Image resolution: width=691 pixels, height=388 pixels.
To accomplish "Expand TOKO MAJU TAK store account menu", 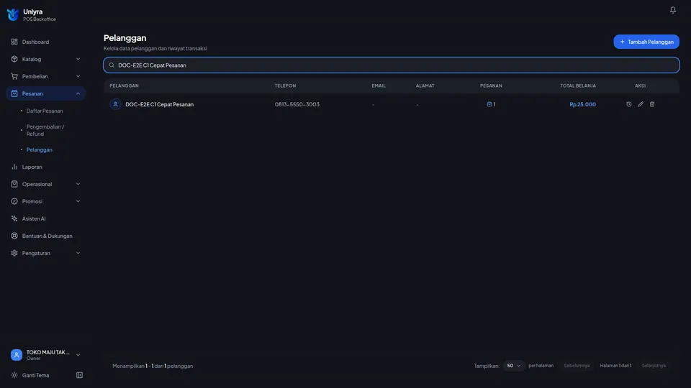I will coord(46,355).
